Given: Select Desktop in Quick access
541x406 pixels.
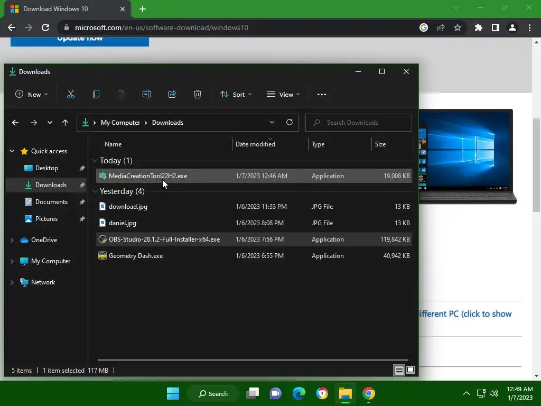Looking at the screenshot, I should (x=46, y=168).
